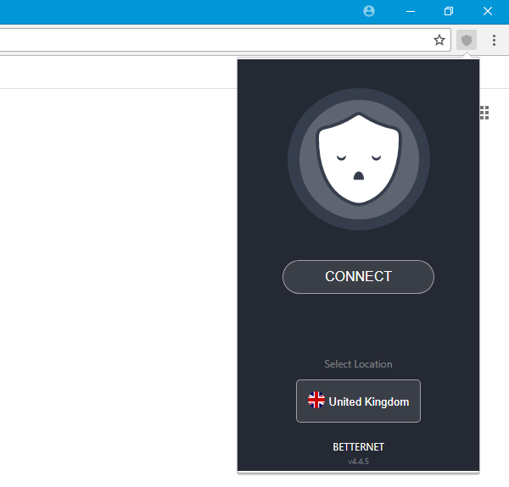Close the browser window
509x487 pixels.
(x=488, y=11)
